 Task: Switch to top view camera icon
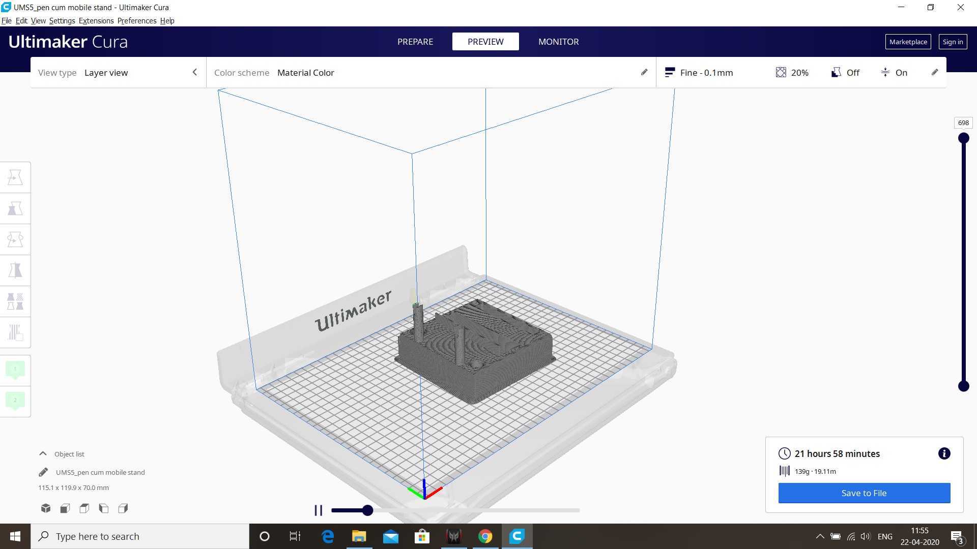[84, 508]
